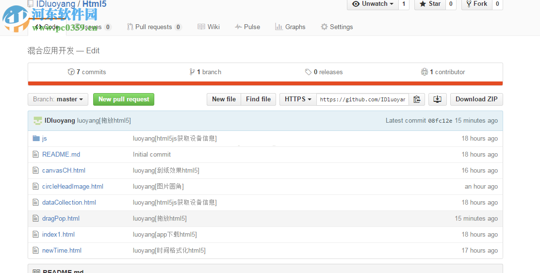Click the forks count 0
Screen dimensions: 540x273
[x=497, y=4]
